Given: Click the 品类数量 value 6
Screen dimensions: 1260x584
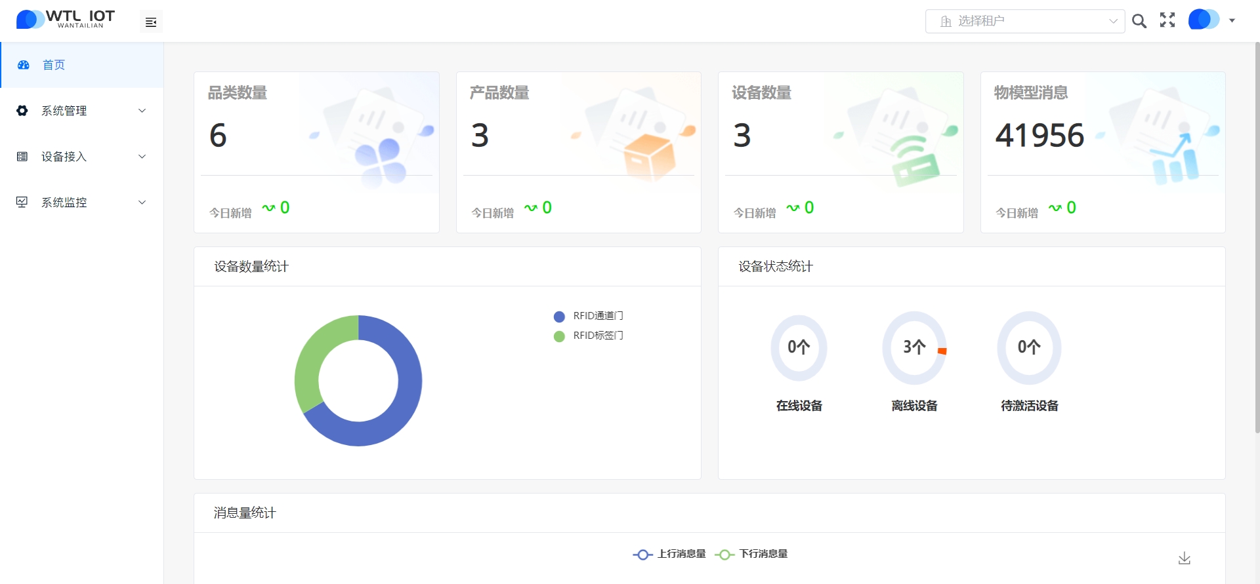Looking at the screenshot, I should [218, 136].
